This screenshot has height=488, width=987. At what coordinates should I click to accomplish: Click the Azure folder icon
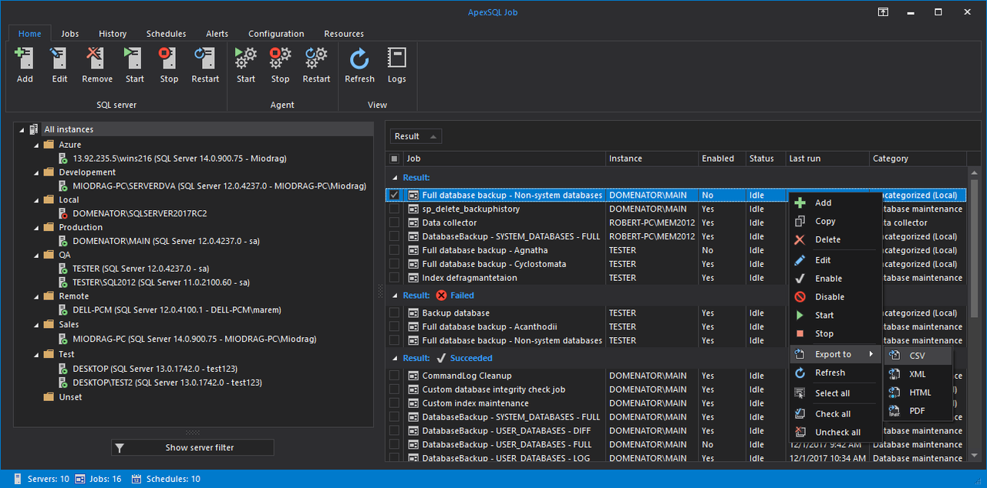click(49, 145)
